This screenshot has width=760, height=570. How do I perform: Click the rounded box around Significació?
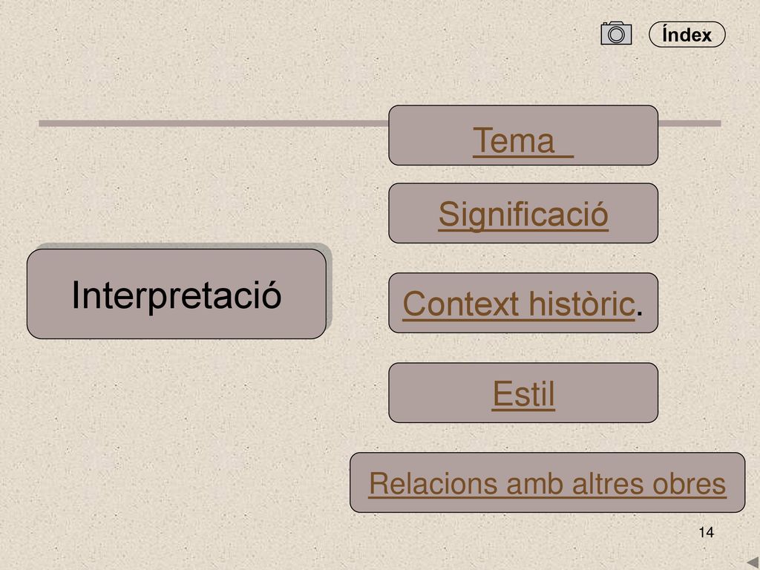523,213
